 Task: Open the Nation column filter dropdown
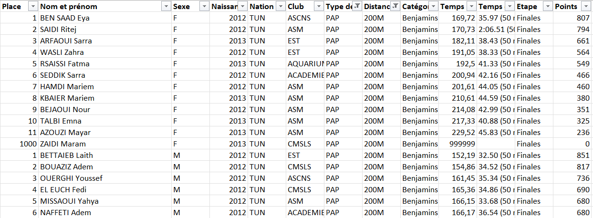click(281, 6)
